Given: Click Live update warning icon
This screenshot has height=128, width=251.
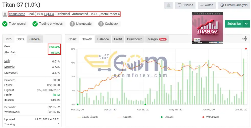Looking at the screenshot, I should [x=72, y=24].
